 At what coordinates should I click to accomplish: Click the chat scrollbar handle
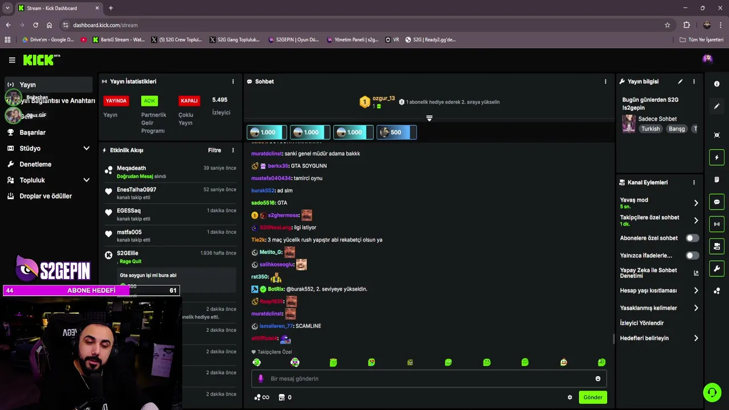[x=613, y=339]
